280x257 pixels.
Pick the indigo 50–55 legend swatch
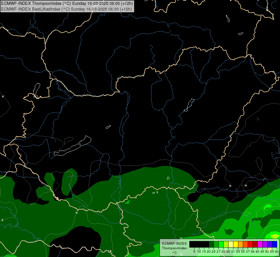[x=270, y=244]
